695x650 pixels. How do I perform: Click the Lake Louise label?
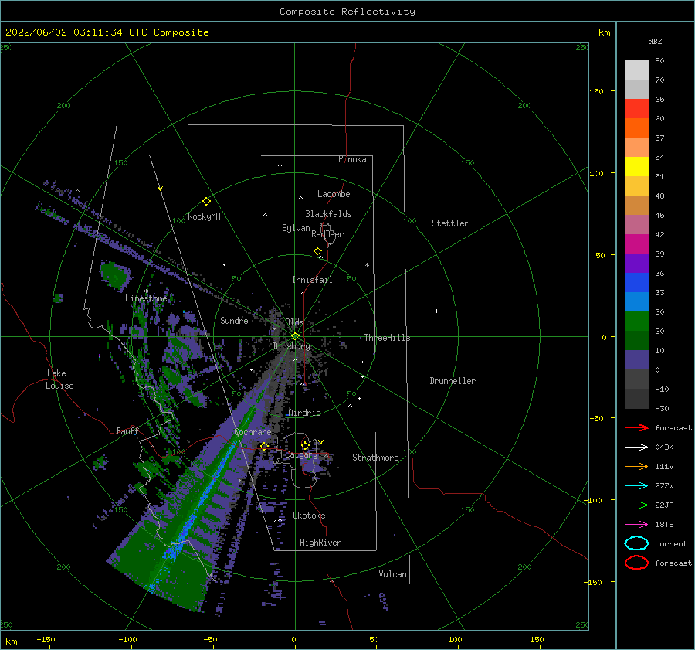[59, 379]
